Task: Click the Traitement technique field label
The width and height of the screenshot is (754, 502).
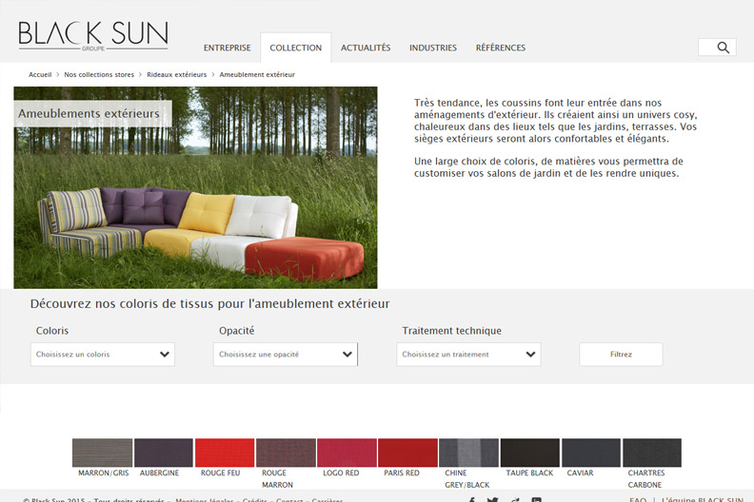Action: coord(451,331)
